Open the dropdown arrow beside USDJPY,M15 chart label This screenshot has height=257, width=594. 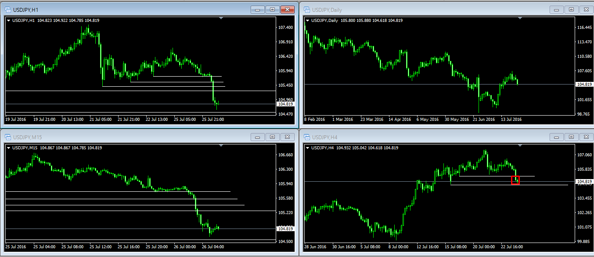click(9, 148)
